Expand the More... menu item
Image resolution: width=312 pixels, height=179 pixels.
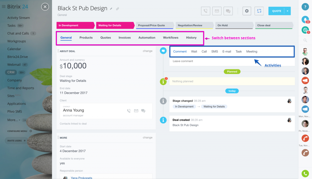point(13,120)
